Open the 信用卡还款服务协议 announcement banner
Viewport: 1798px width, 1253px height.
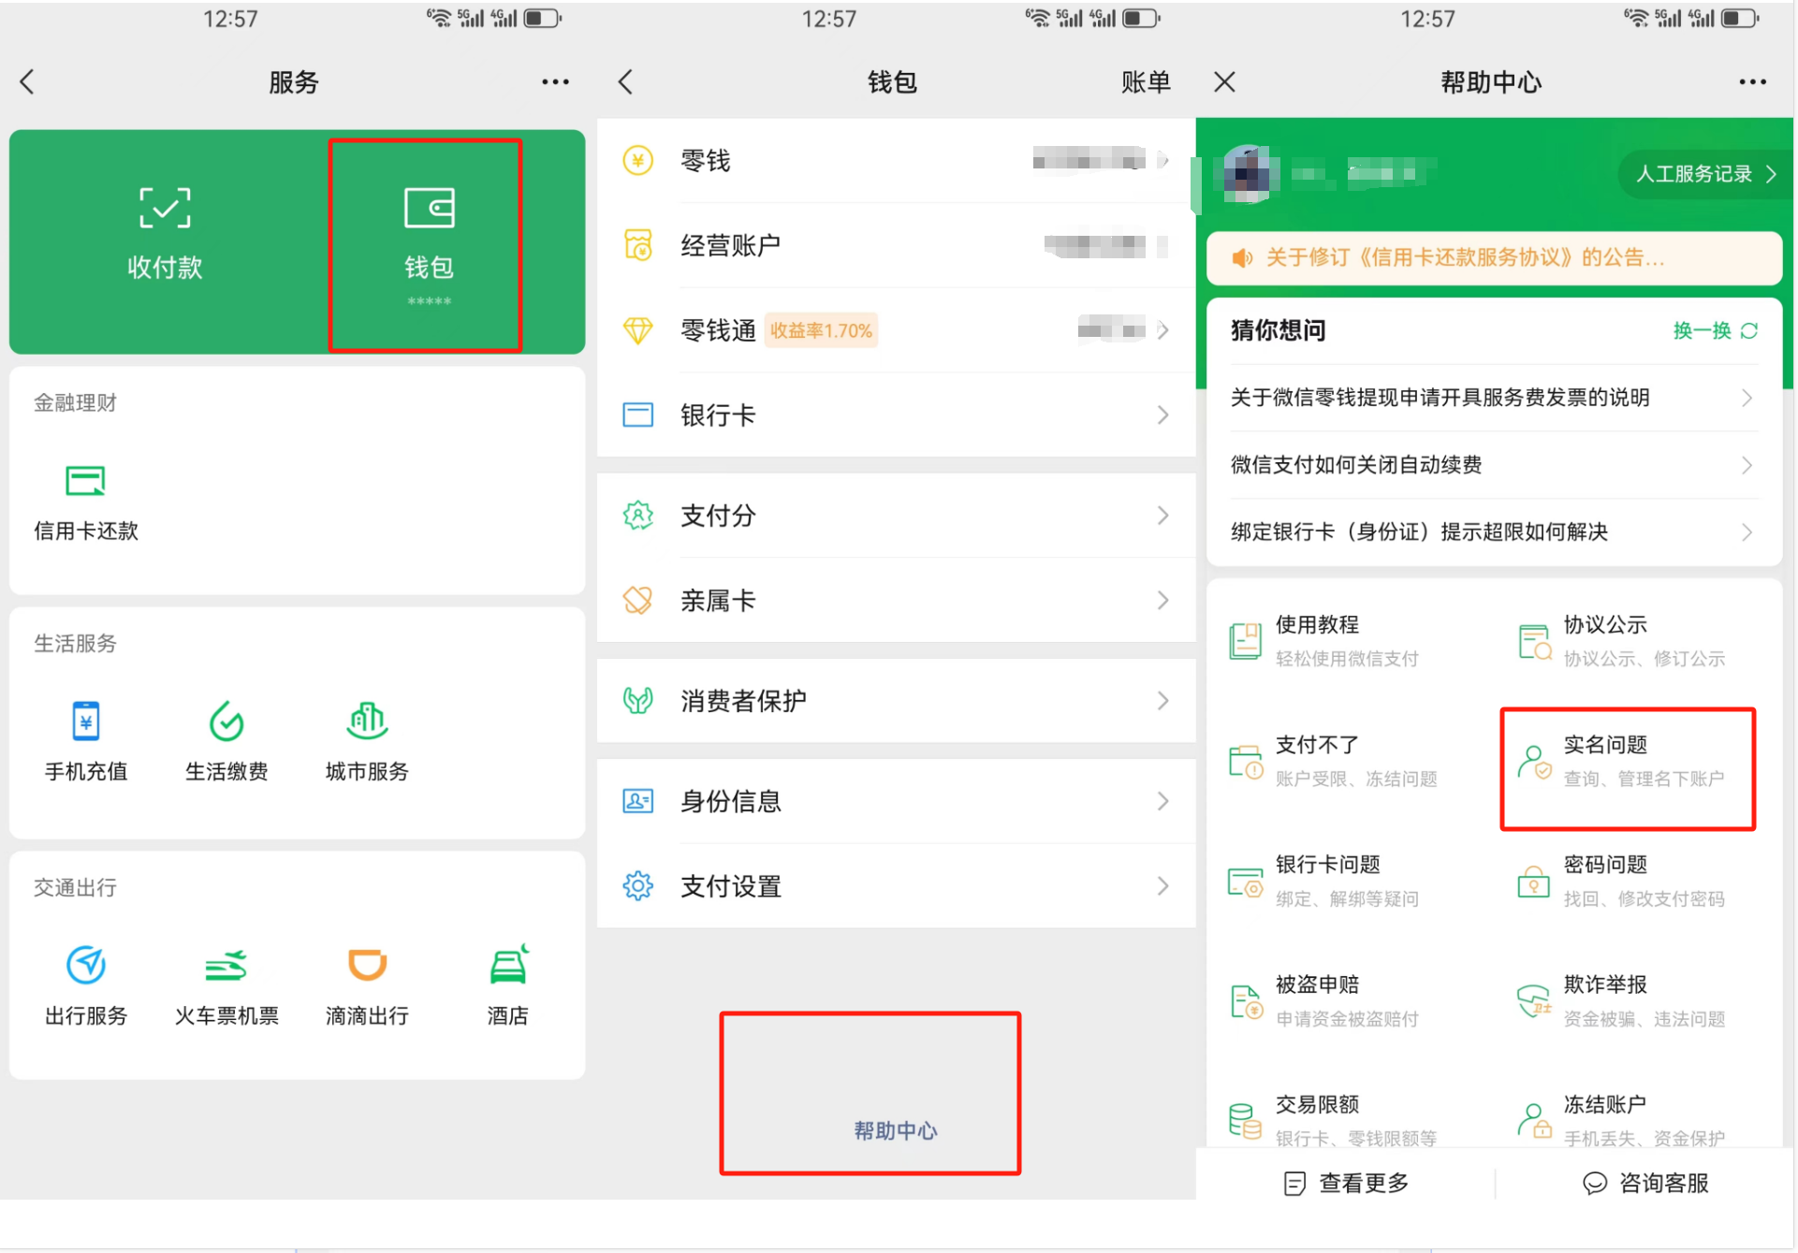pos(1494,258)
